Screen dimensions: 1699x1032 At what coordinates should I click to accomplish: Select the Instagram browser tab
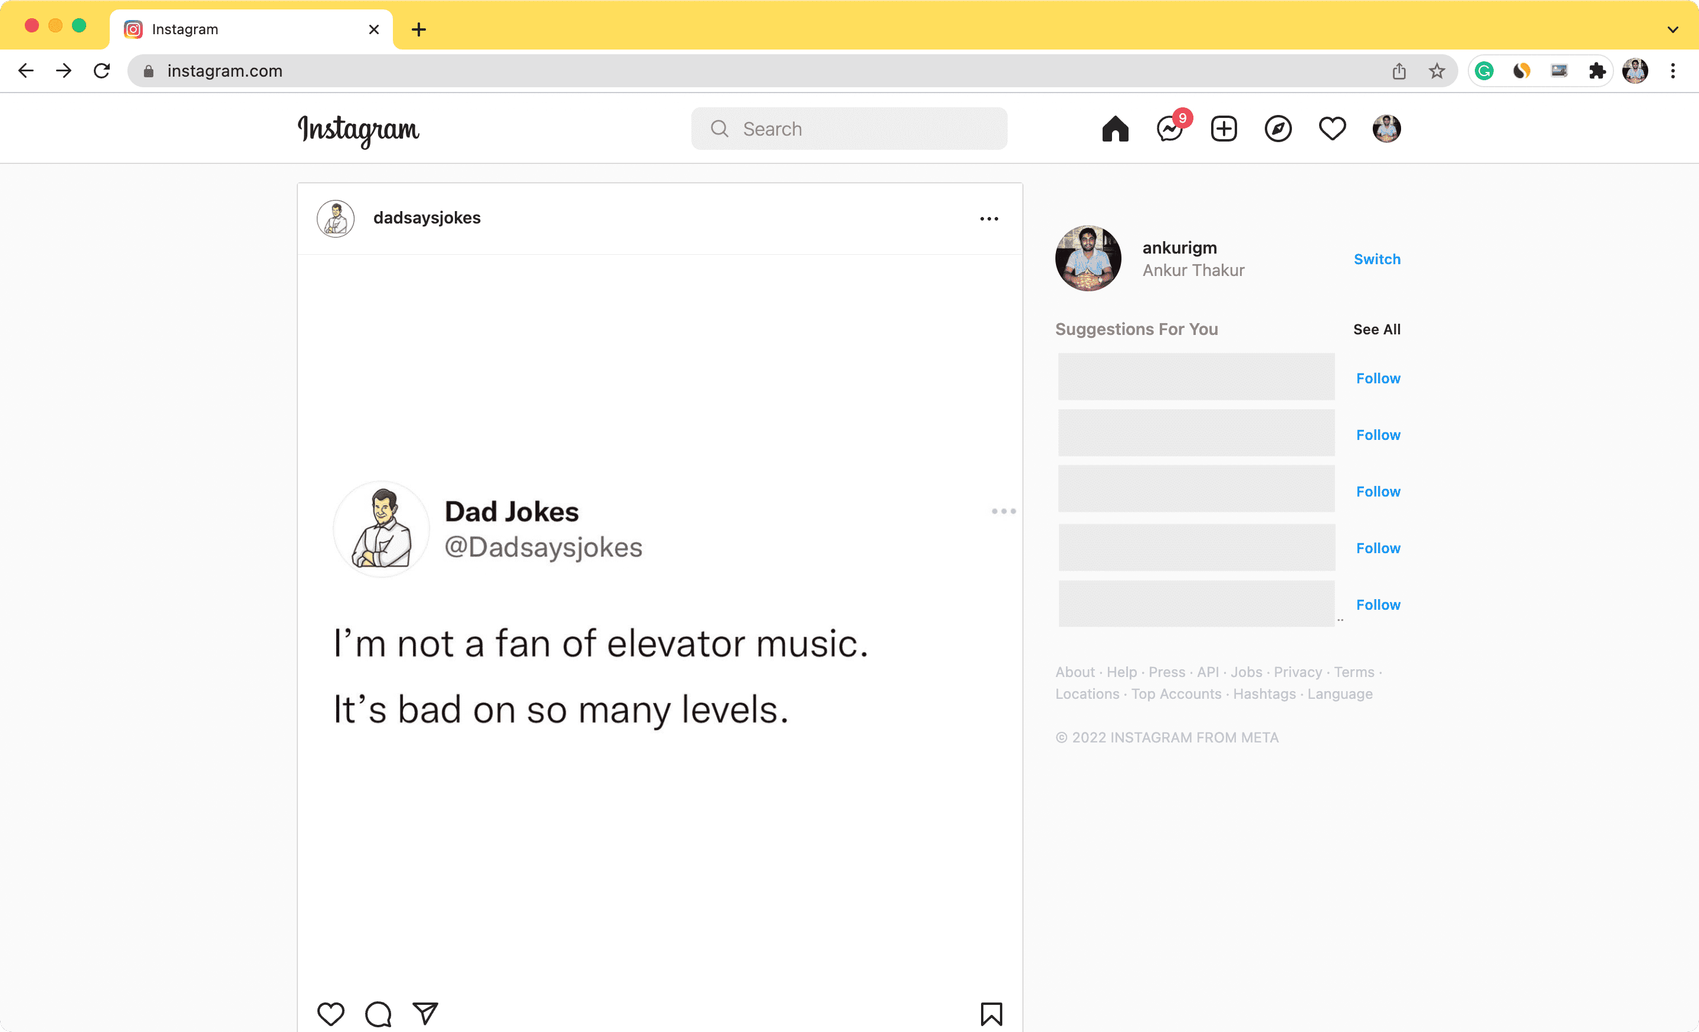[x=251, y=29]
